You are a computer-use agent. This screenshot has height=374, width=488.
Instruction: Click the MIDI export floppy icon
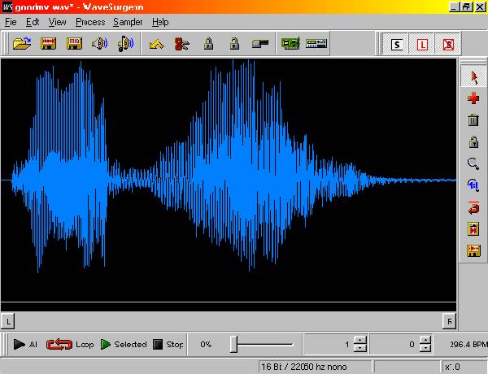tap(73, 44)
